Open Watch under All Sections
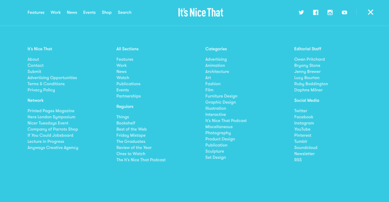The image size is (389, 202). point(123,78)
